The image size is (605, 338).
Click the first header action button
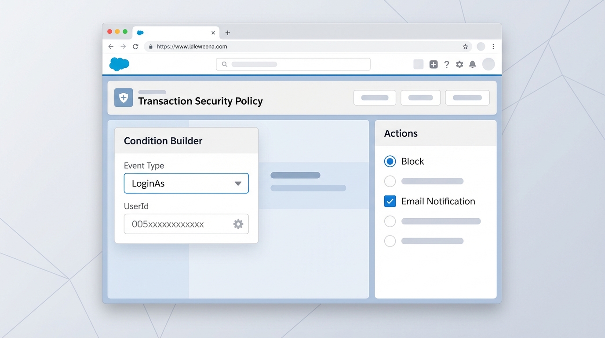[375, 98]
